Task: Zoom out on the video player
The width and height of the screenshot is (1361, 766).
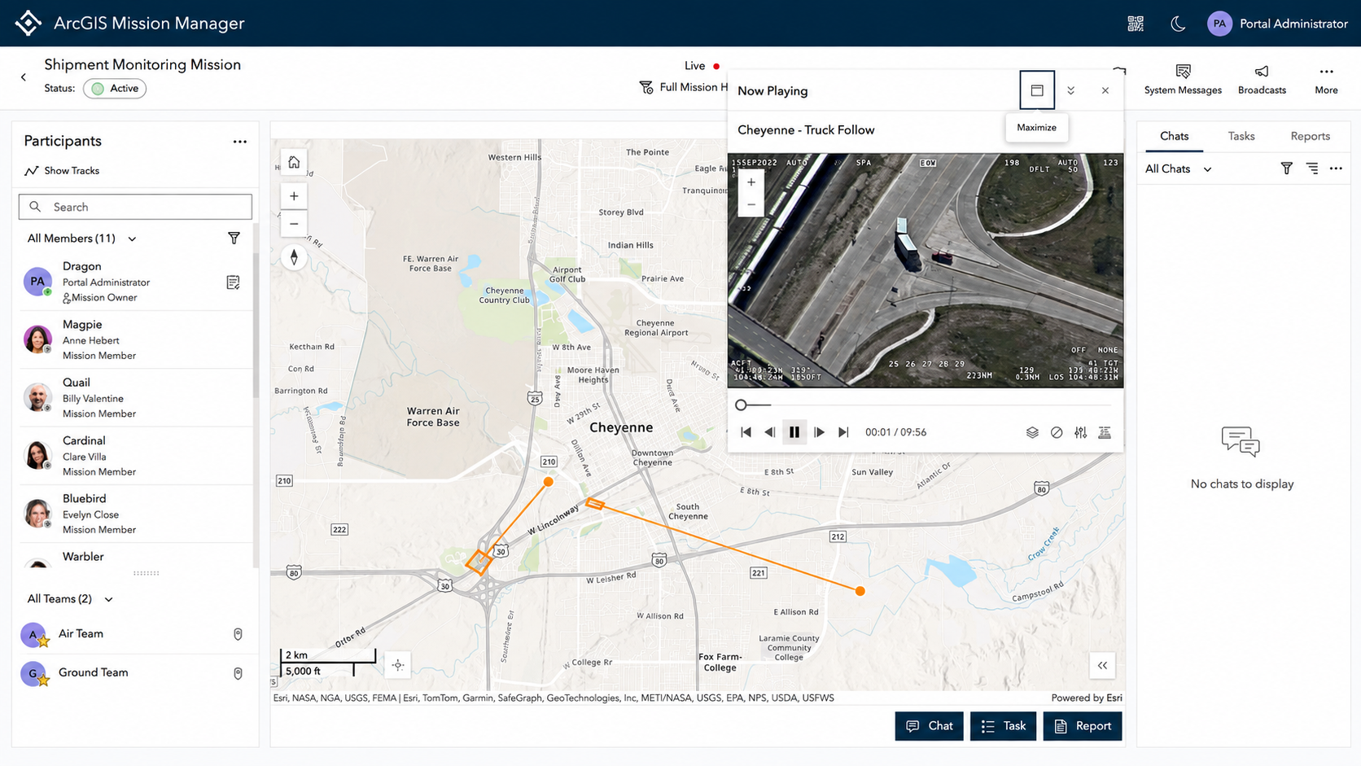Action: coord(751,204)
